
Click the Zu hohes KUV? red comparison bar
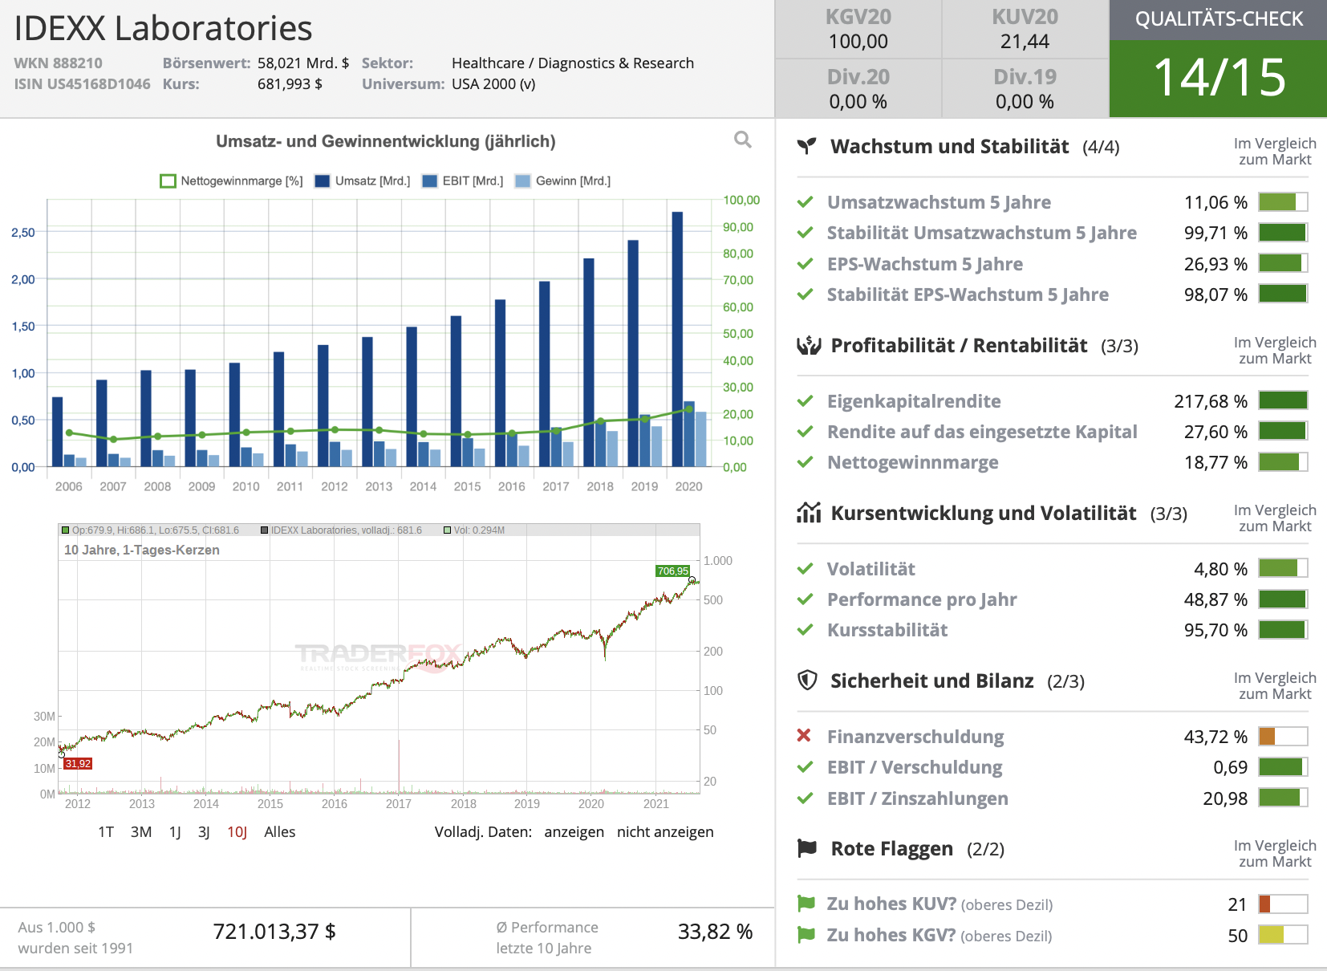pyautogui.click(x=1283, y=904)
